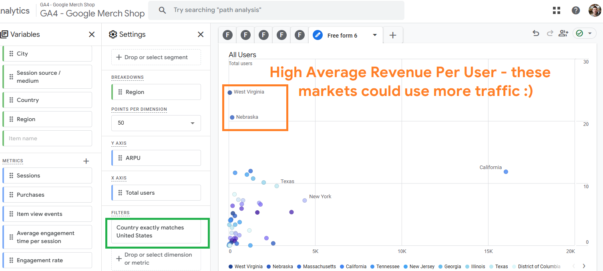Click drag handle icon of Total users chip
This screenshot has height=271, width=603.
click(120, 193)
